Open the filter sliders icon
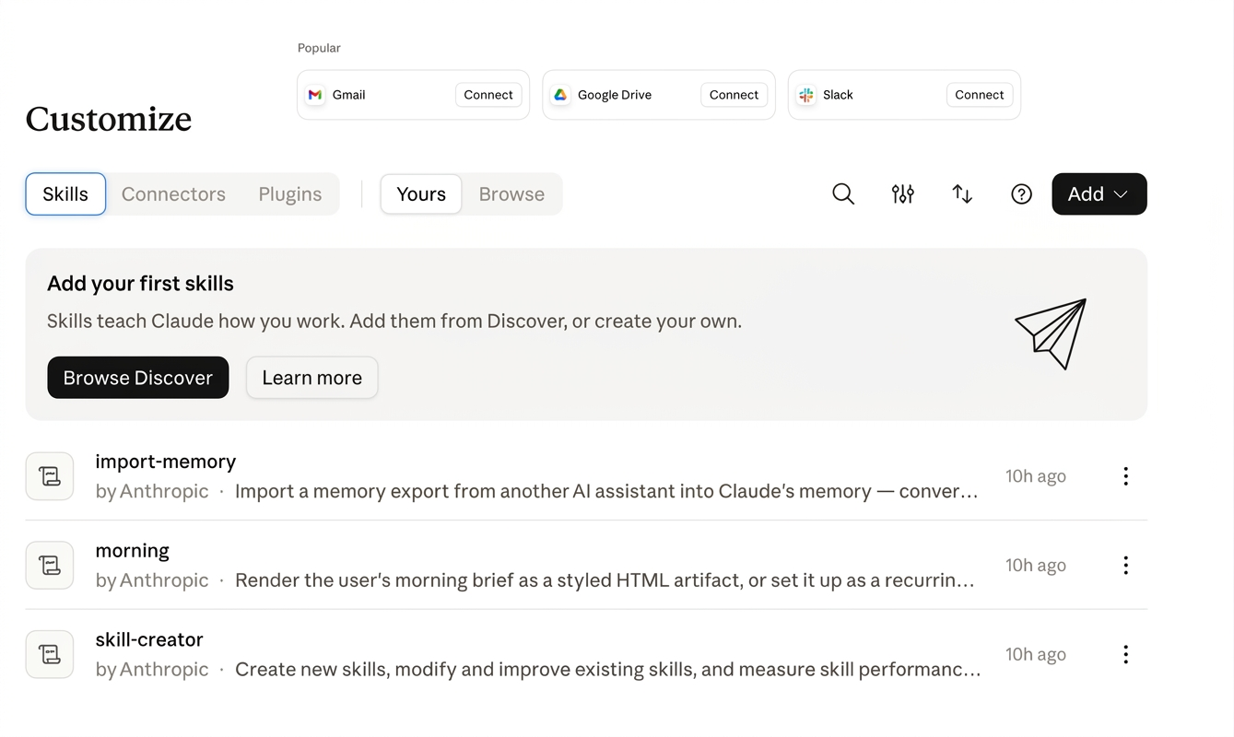1234x737 pixels. pos(903,194)
